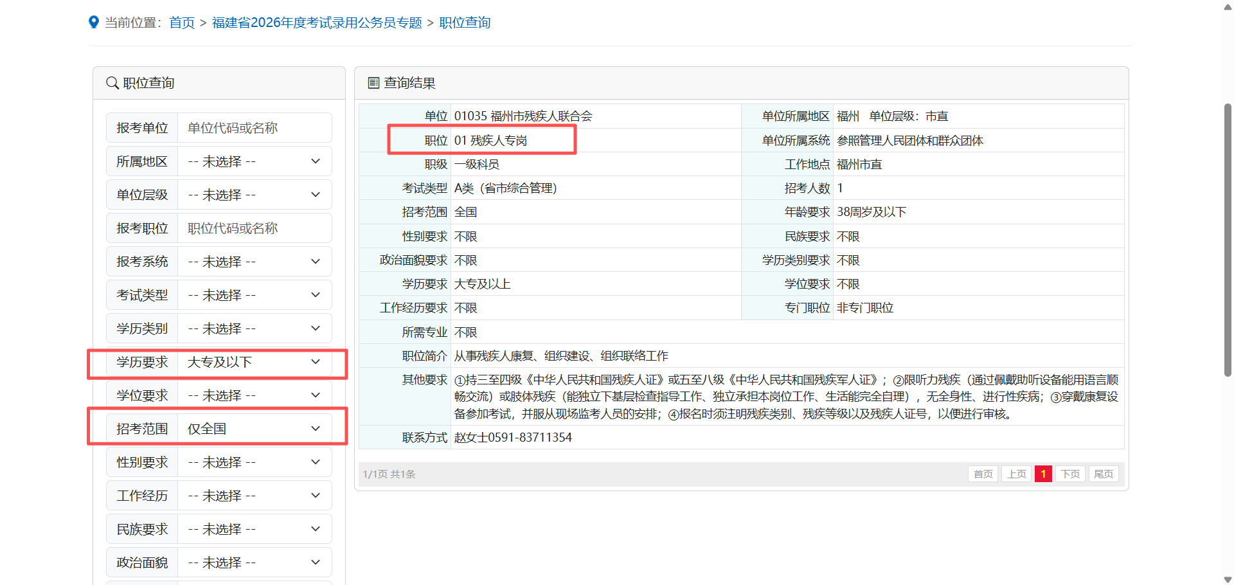Focus the 报考职位 code or name field
The width and height of the screenshot is (1234, 585).
pyautogui.click(x=254, y=228)
